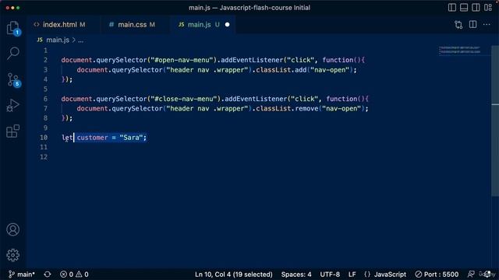Click the JS file icon in breadcrumb
Viewport: 499px width, 280px height.
click(40, 40)
